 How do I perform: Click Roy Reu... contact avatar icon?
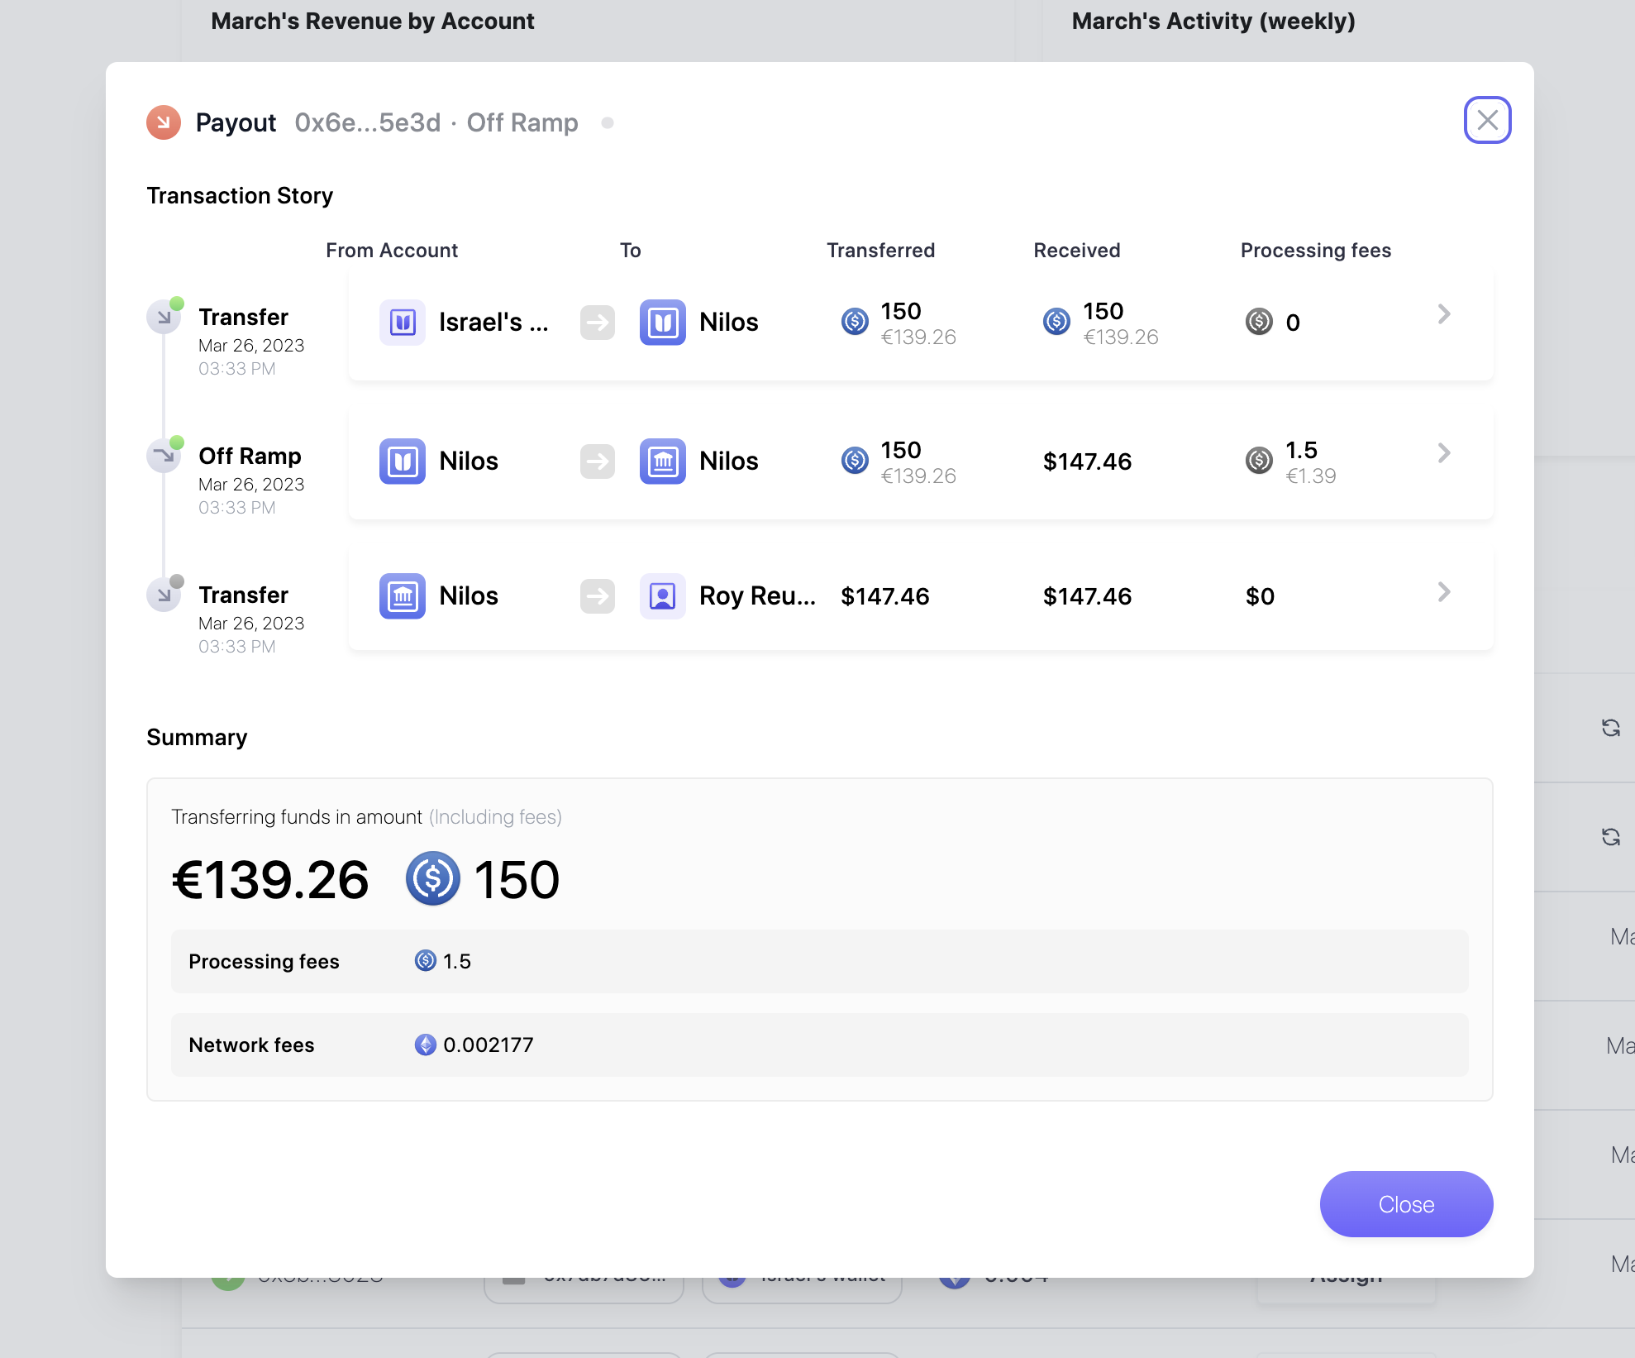(x=662, y=595)
